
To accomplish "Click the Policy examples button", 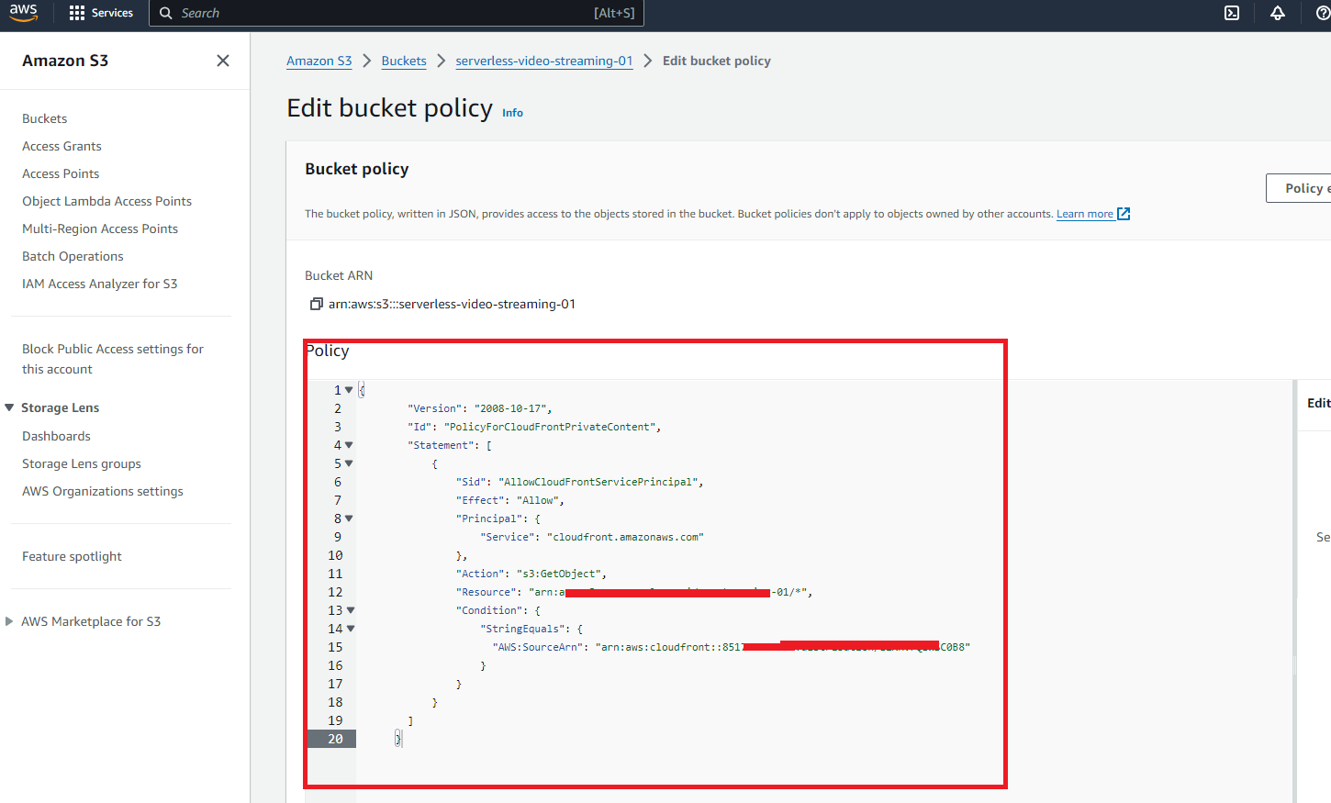I will [1299, 188].
